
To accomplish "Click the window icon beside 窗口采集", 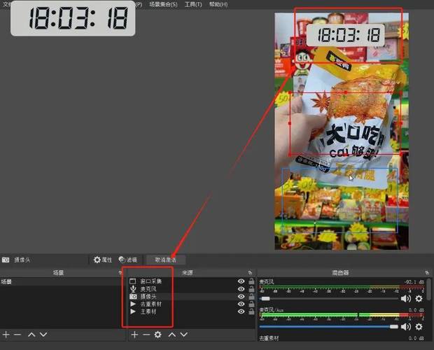I will [x=133, y=281].
